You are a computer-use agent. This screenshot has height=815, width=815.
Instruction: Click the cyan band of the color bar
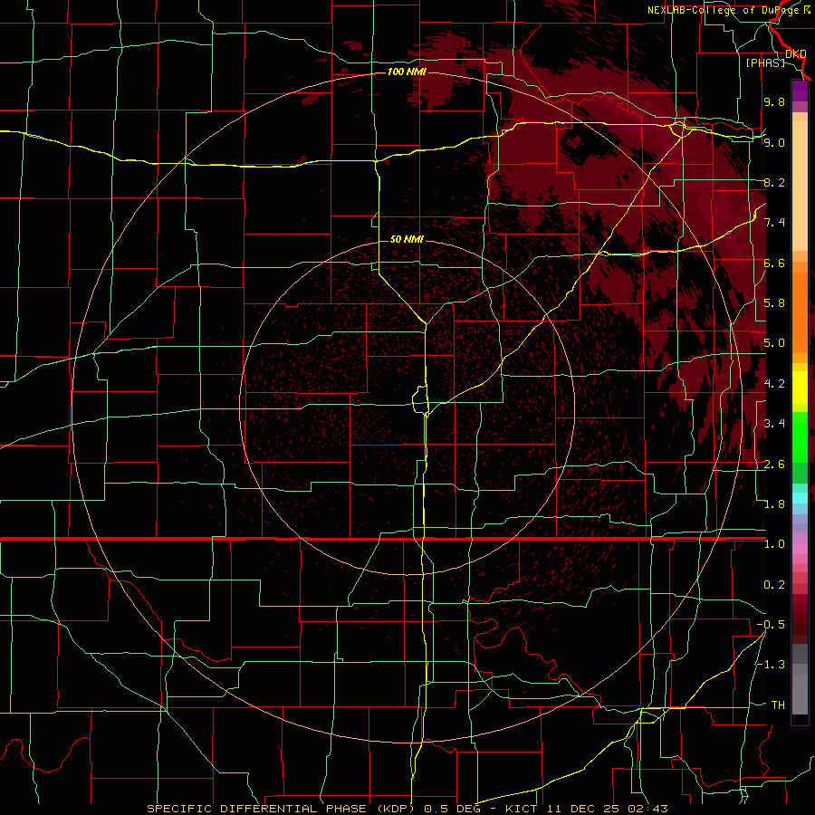pos(800,497)
